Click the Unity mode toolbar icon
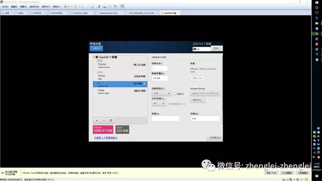The width and height of the screenshot is (322, 181). [115, 7]
